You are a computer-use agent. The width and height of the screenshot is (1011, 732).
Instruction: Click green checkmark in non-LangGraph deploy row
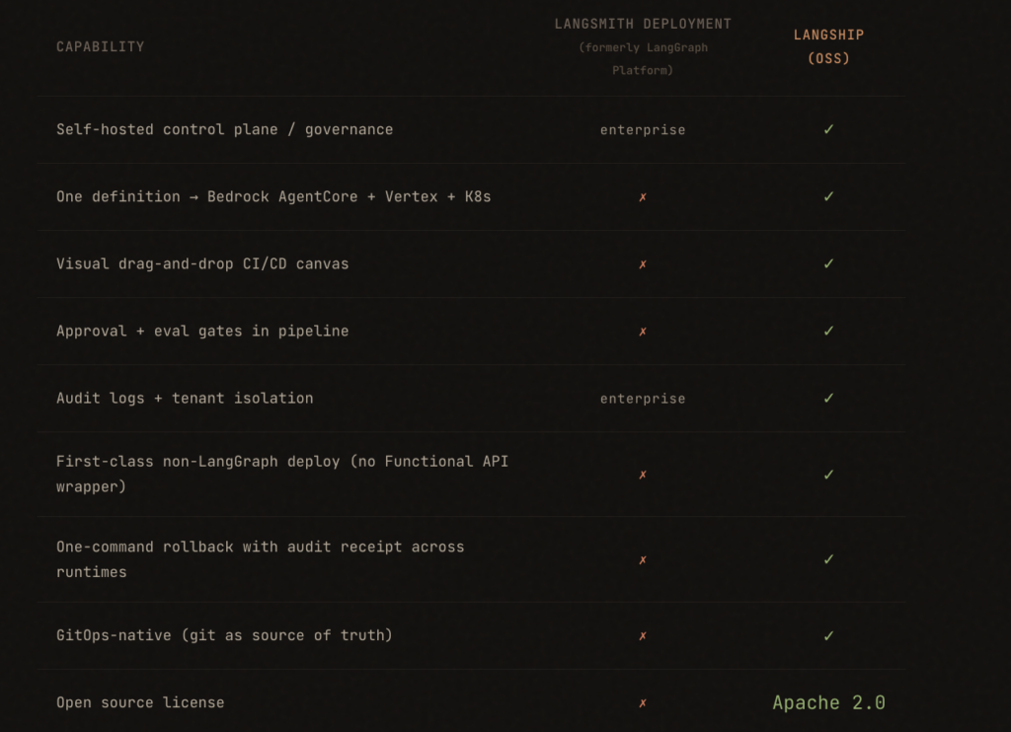[828, 475]
